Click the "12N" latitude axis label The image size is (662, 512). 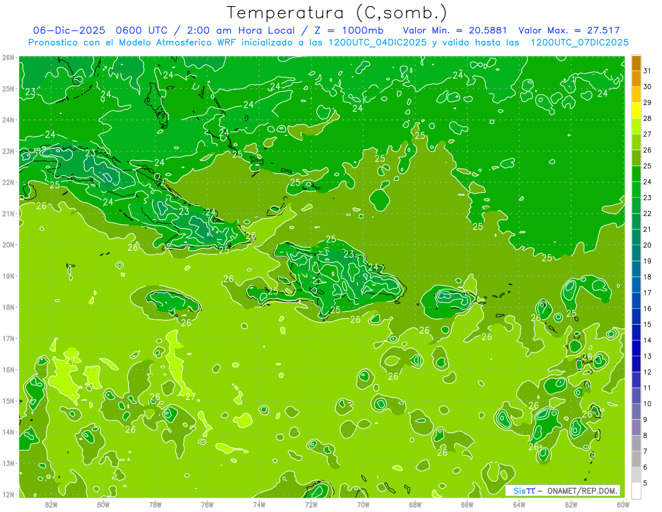click(8, 494)
